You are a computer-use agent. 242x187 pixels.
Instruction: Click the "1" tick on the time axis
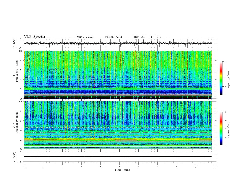click(43, 167)
